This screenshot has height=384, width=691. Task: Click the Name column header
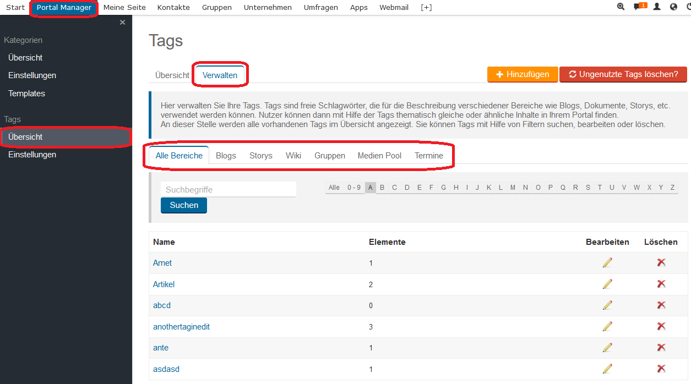(164, 242)
